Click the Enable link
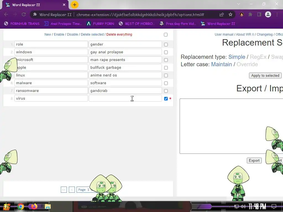The height and width of the screenshot is (212, 283). coord(59,35)
